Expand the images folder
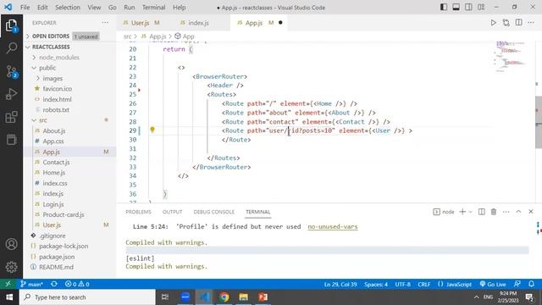 click(x=53, y=79)
